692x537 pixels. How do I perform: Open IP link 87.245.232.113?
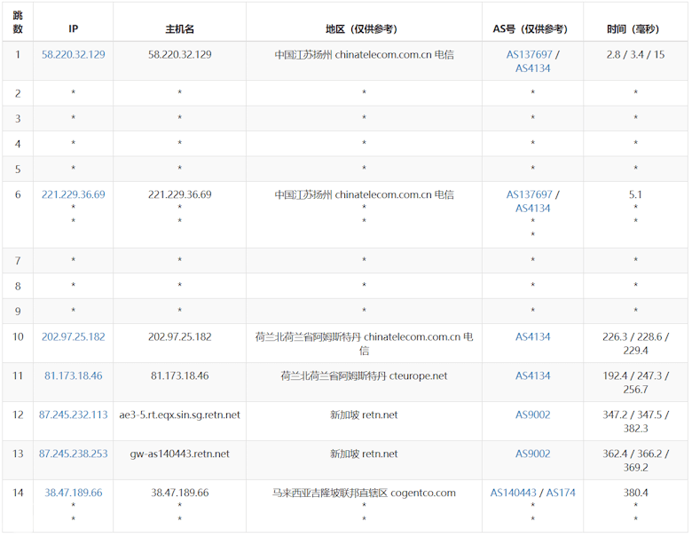click(x=74, y=415)
